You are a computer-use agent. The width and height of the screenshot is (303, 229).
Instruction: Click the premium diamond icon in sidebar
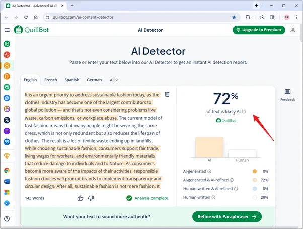(7, 156)
